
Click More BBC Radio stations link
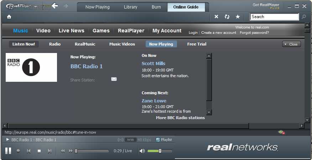(x=180, y=118)
